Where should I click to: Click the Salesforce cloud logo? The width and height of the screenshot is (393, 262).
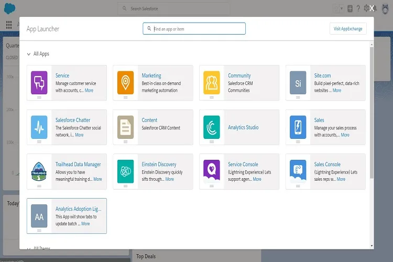tap(10, 8)
